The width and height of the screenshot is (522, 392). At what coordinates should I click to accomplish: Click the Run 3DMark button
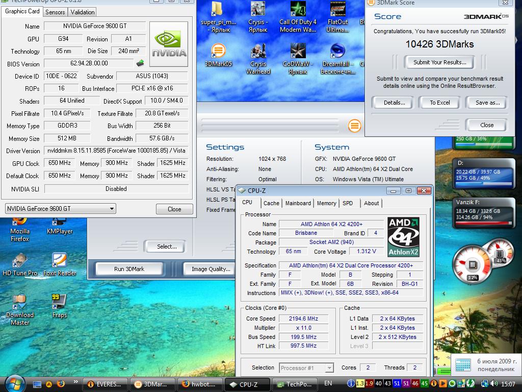[129, 269]
